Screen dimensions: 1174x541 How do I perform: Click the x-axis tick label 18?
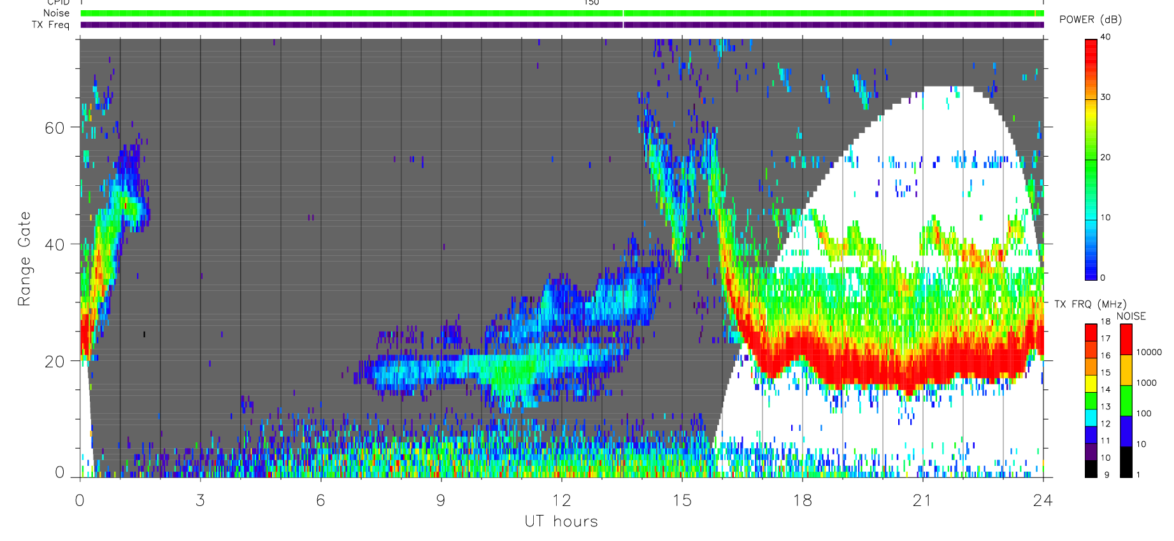tap(802, 500)
